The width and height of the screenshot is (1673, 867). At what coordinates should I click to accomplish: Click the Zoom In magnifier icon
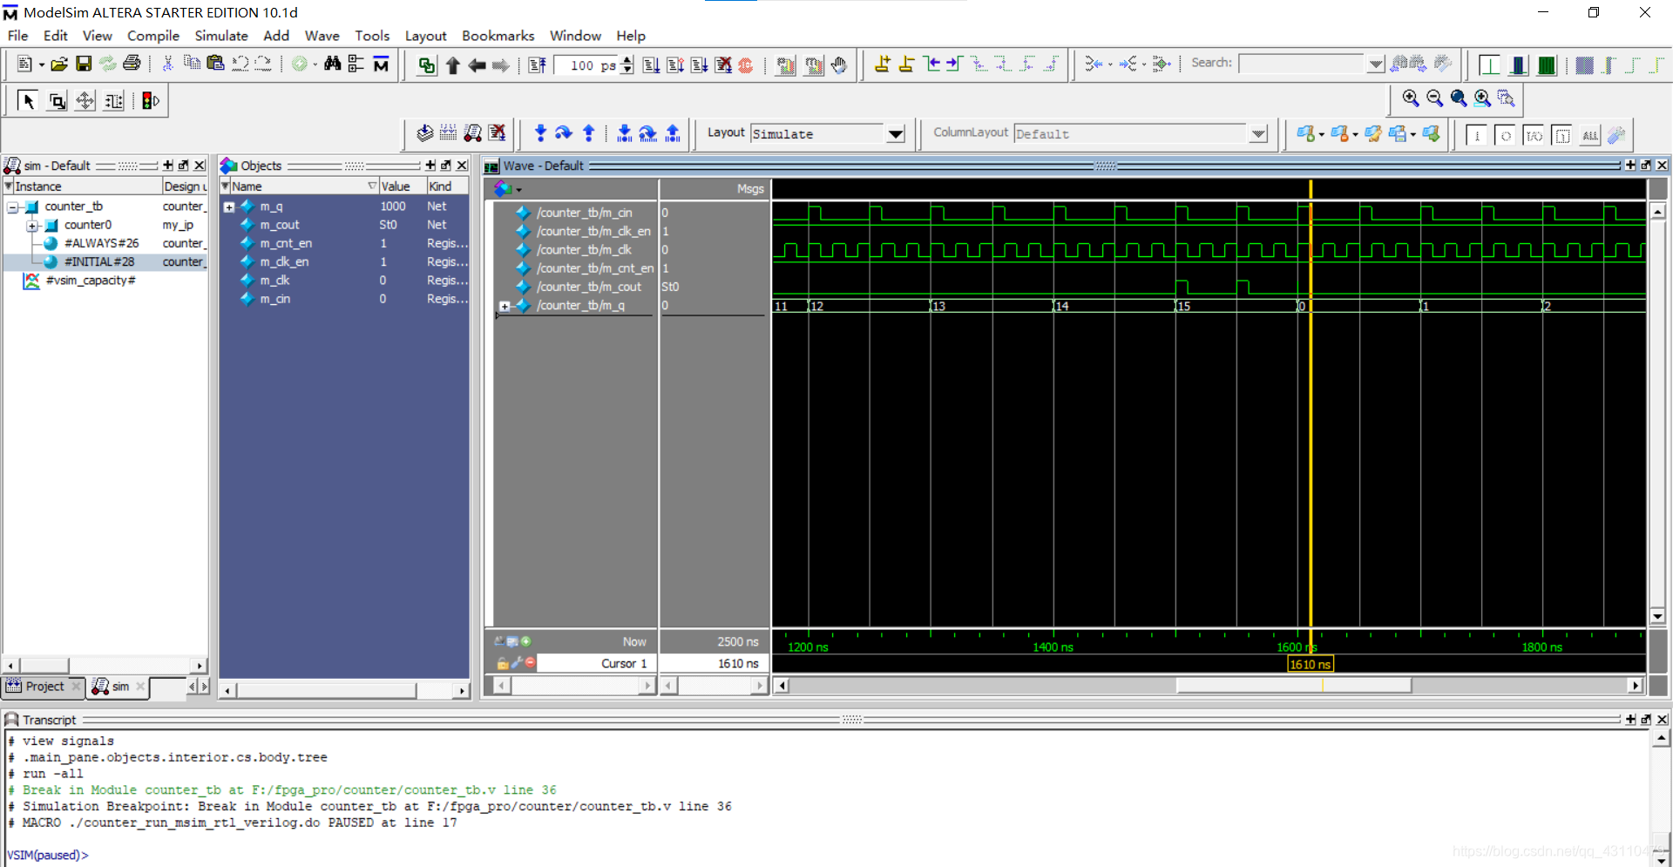(x=1411, y=98)
